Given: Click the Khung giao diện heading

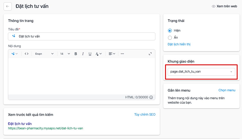Looking at the screenshot, I should click(x=181, y=61).
